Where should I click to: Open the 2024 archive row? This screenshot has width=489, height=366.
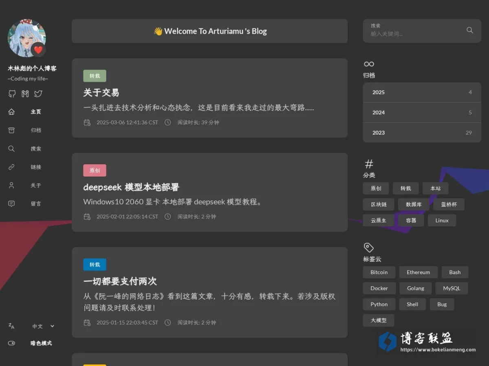(x=422, y=113)
